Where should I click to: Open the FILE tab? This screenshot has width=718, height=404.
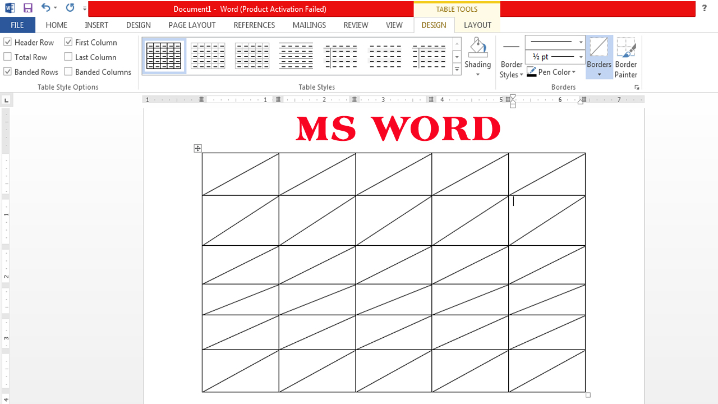(17, 25)
